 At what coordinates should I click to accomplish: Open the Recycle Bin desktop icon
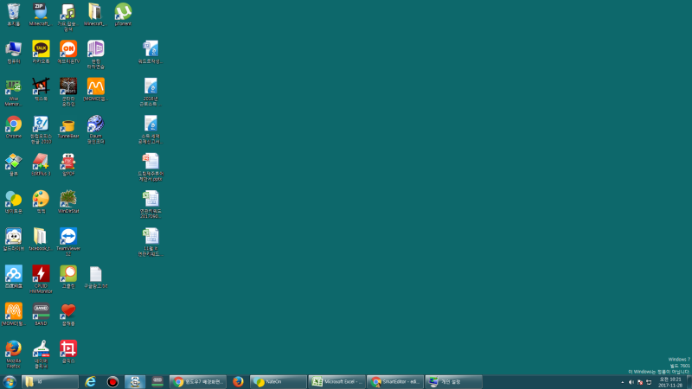click(14, 15)
